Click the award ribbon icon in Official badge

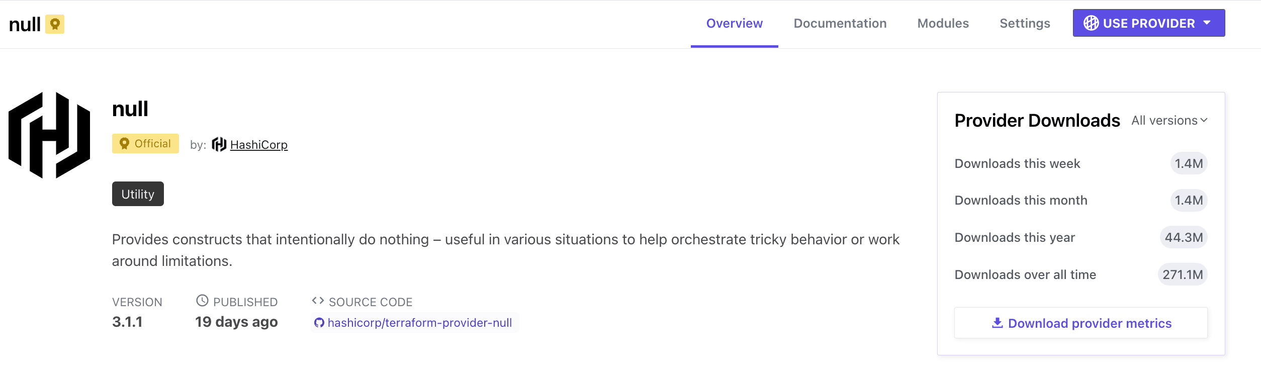click(x=124, y=144)
